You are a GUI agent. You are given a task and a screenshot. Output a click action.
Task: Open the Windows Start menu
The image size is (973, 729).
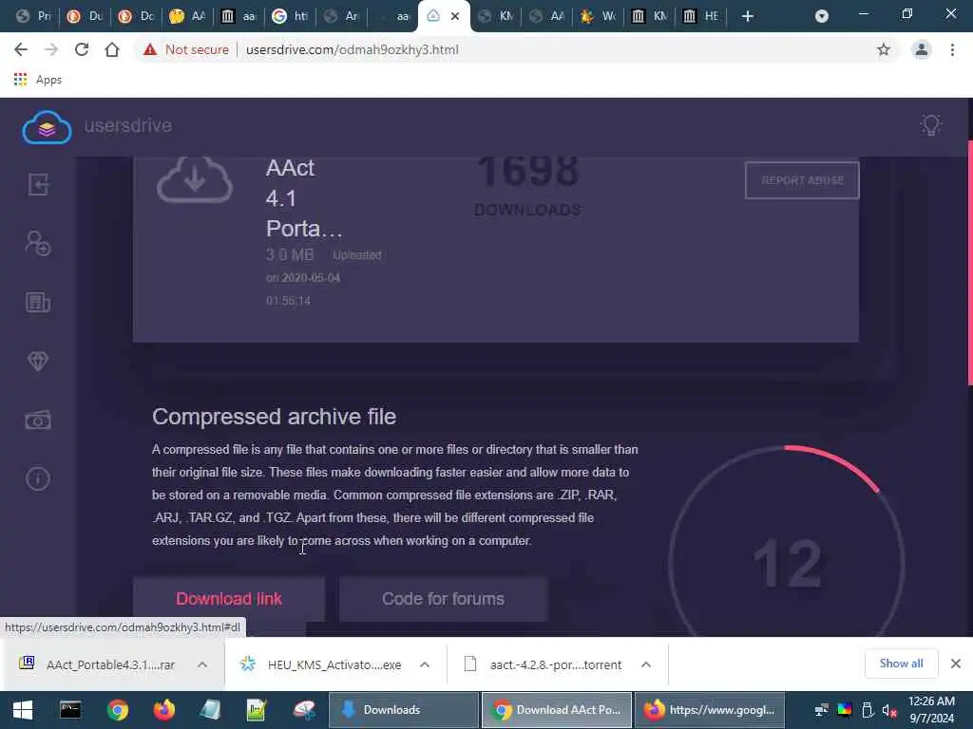click(23, 710)
